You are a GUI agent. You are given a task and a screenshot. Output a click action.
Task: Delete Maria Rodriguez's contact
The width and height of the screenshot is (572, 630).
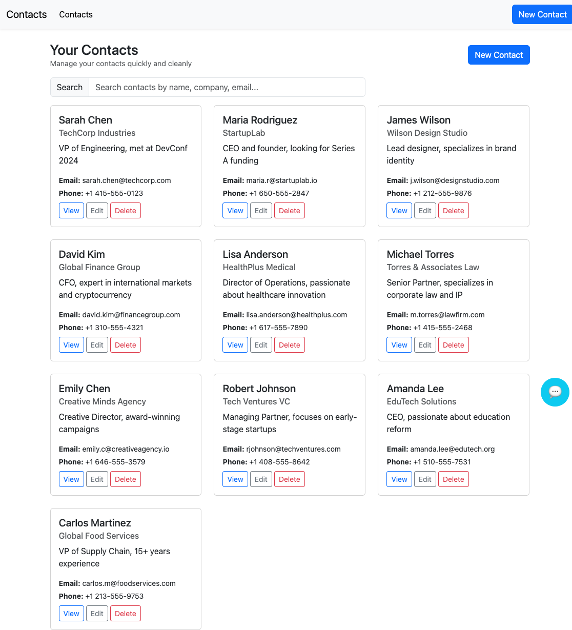tap(290, 211)
